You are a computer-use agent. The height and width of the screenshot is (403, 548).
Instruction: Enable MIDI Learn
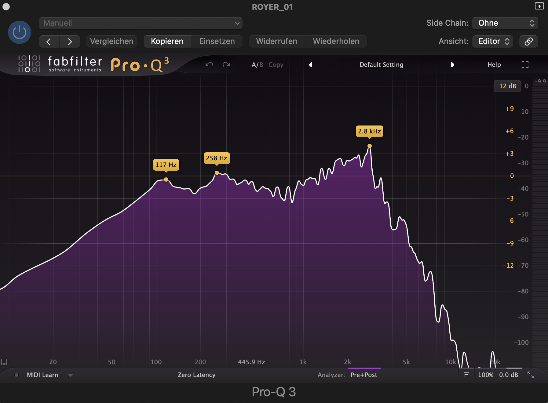[42, 375]
